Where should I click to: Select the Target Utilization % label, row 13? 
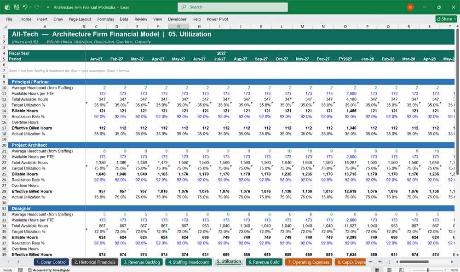pyautogui.click(x=29, y=105)
